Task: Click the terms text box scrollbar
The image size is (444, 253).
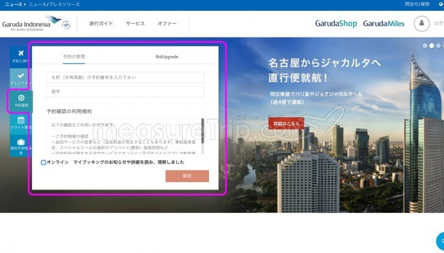Action: [x=203, y=131]
